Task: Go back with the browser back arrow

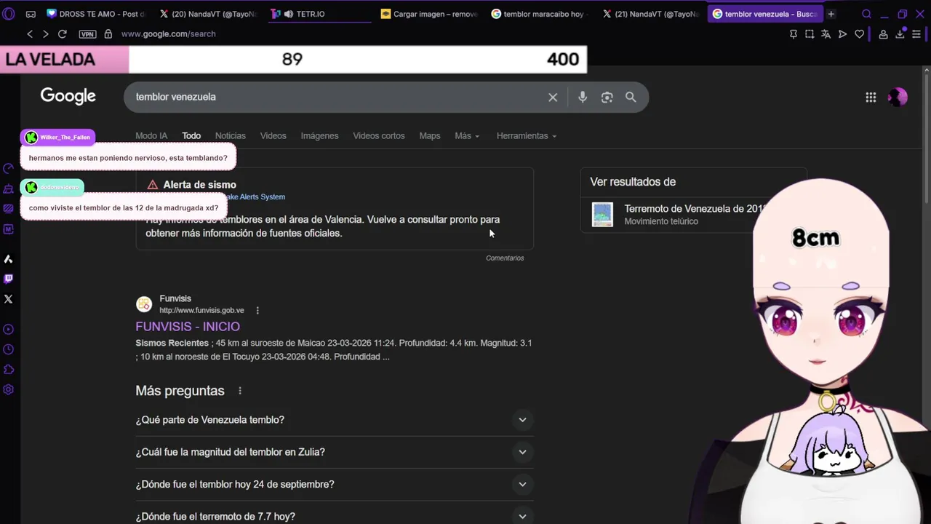Action: click(x=30, y=34)
